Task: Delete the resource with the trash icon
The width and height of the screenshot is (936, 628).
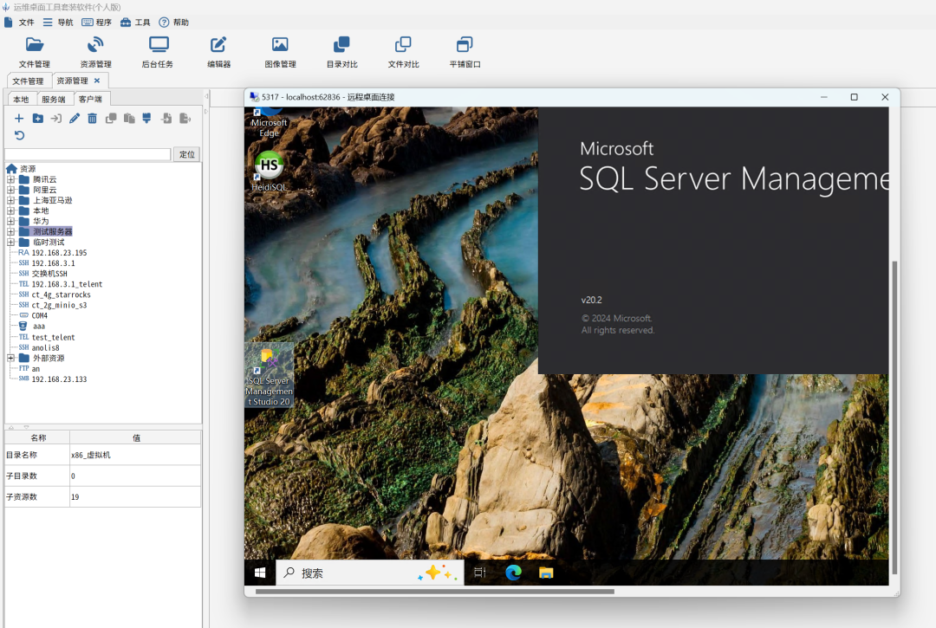Action: 92,118
